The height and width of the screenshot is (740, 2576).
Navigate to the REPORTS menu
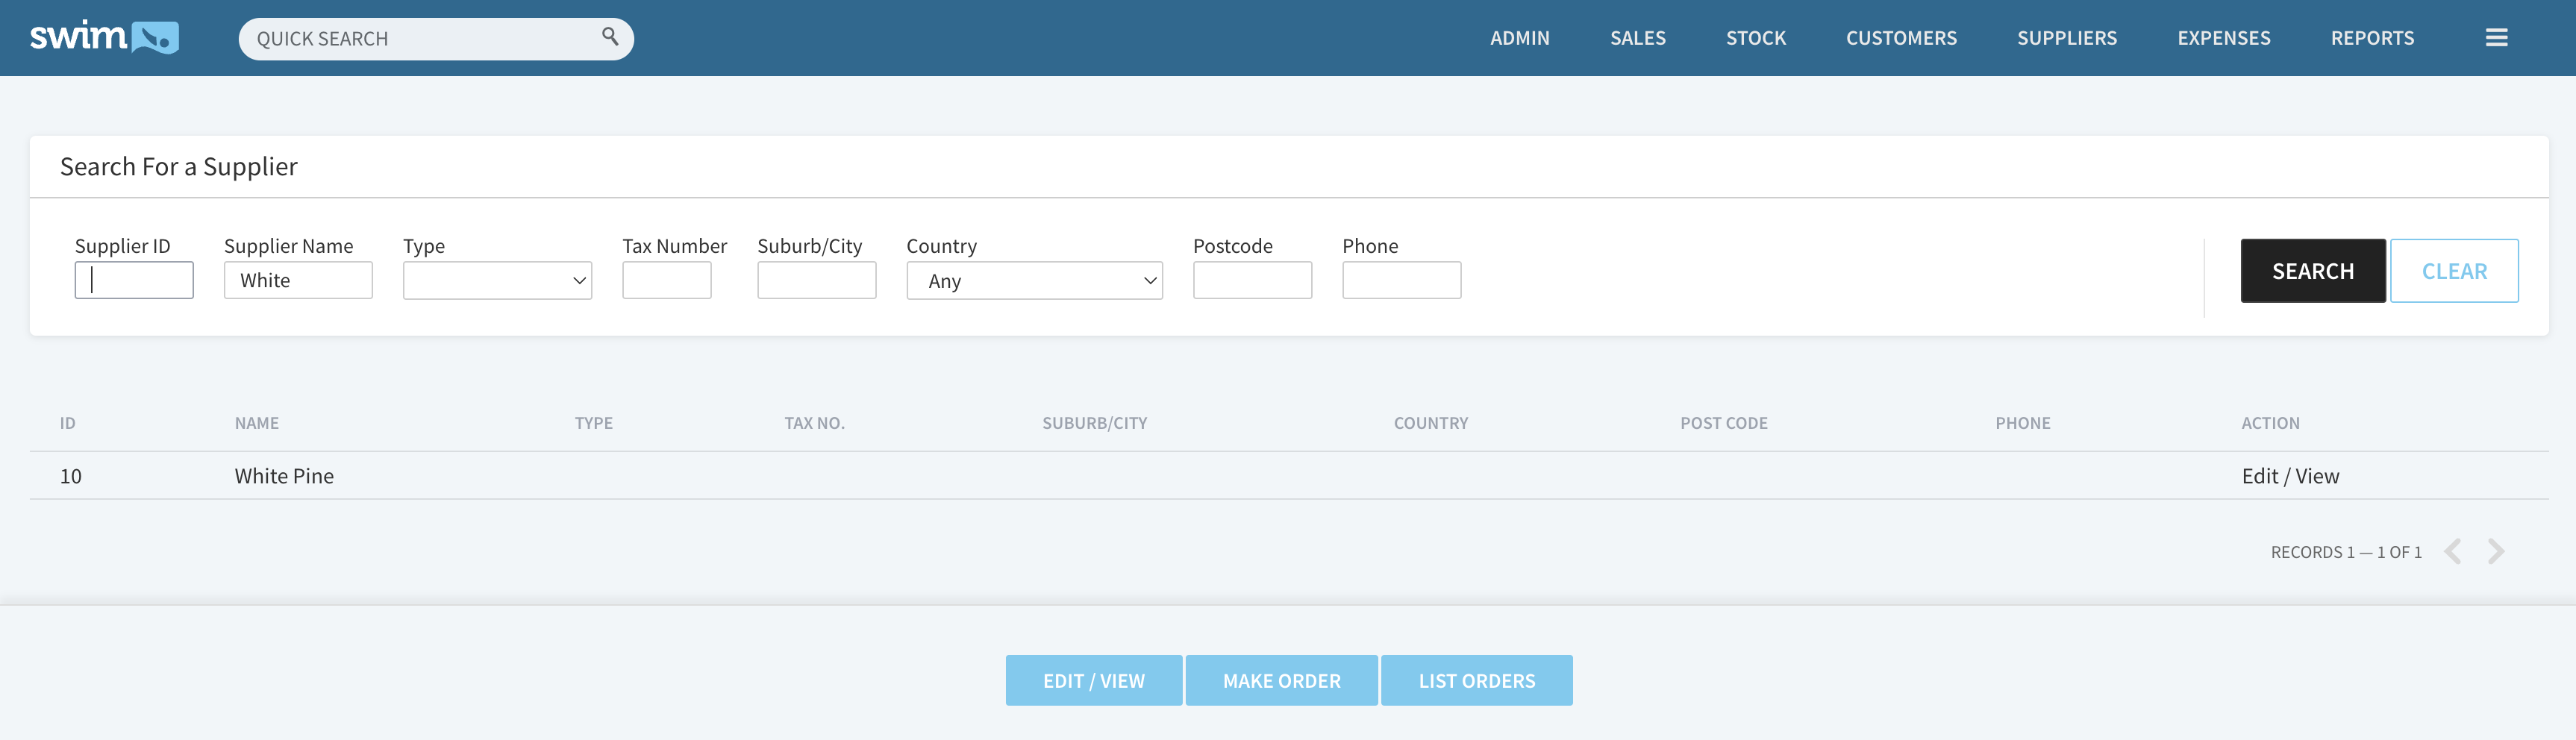tap(2371, 38)
